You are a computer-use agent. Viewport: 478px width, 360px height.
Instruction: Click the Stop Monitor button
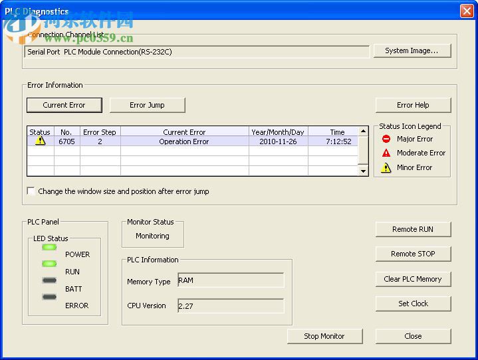(x=324, y=336)
